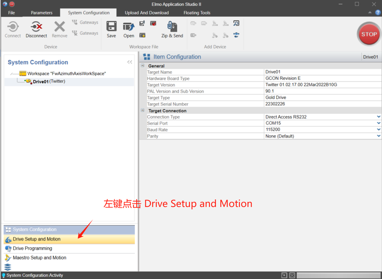Open the Floating Tools tab
This screenshot has height=279, width=382.
(197, 13)
